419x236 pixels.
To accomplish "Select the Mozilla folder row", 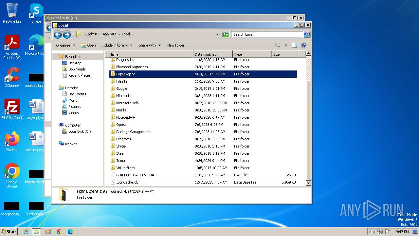I will tap(203, 110).
